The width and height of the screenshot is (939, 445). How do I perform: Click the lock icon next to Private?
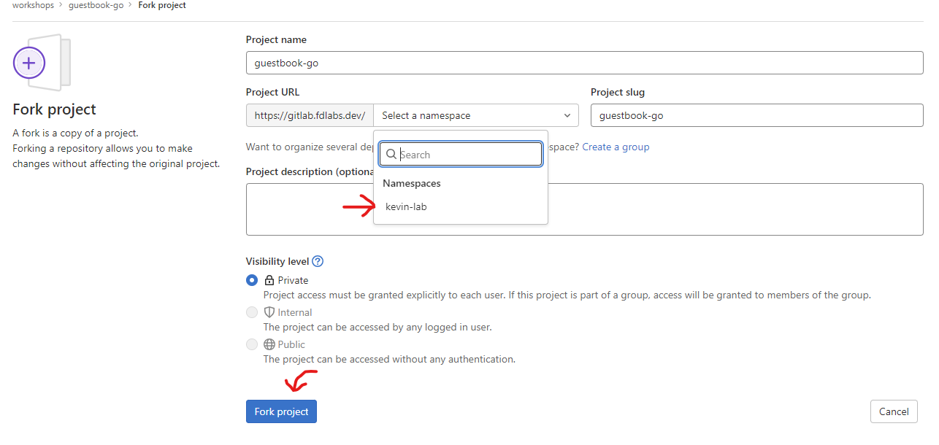pyautogui.click(x=269, y=280)
